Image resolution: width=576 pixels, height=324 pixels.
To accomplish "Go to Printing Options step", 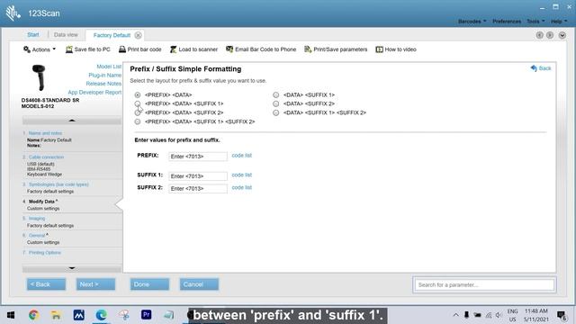I will [x=45, y=253].
